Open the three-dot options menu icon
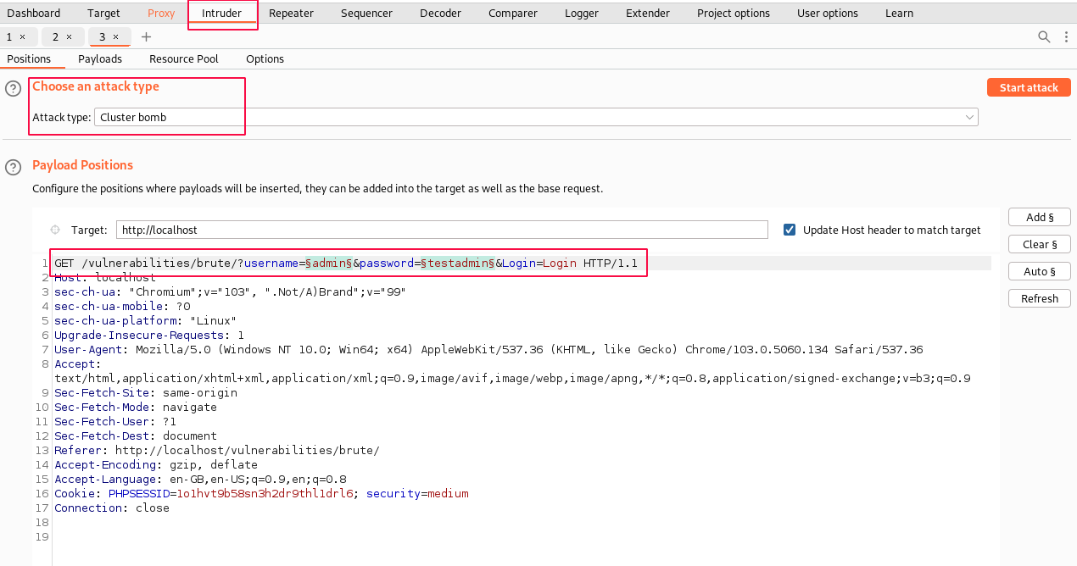The height and width of the screenshot is (566, 1077). [1066, 36]
